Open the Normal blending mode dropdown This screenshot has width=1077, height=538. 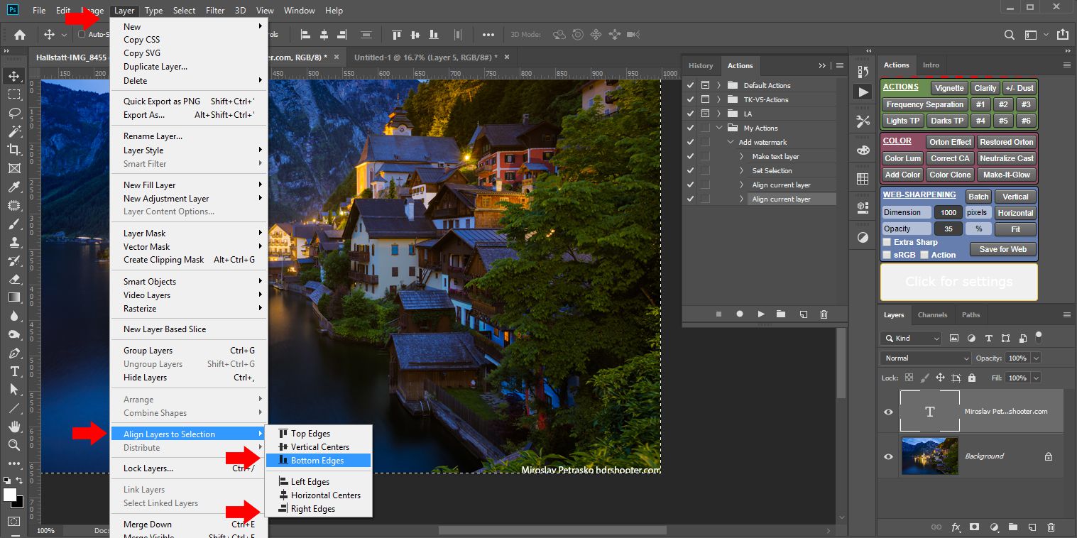pyautogui.click(x=925, y=358)
